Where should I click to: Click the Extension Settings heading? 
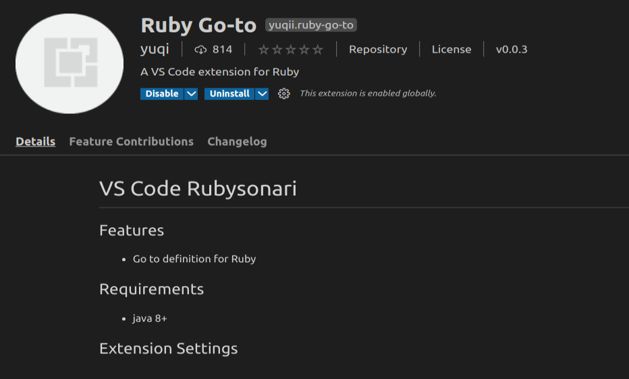(x=169, y=349)
